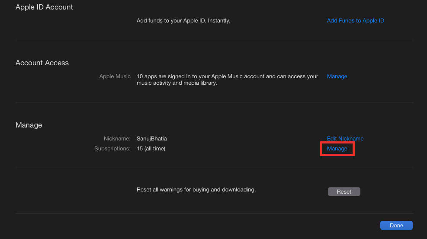Image resolution: width=427 pixels, height=239 pixels.
Task: Click the '15 (all time)' subscriptions value
Action: (x=151, y=149)
